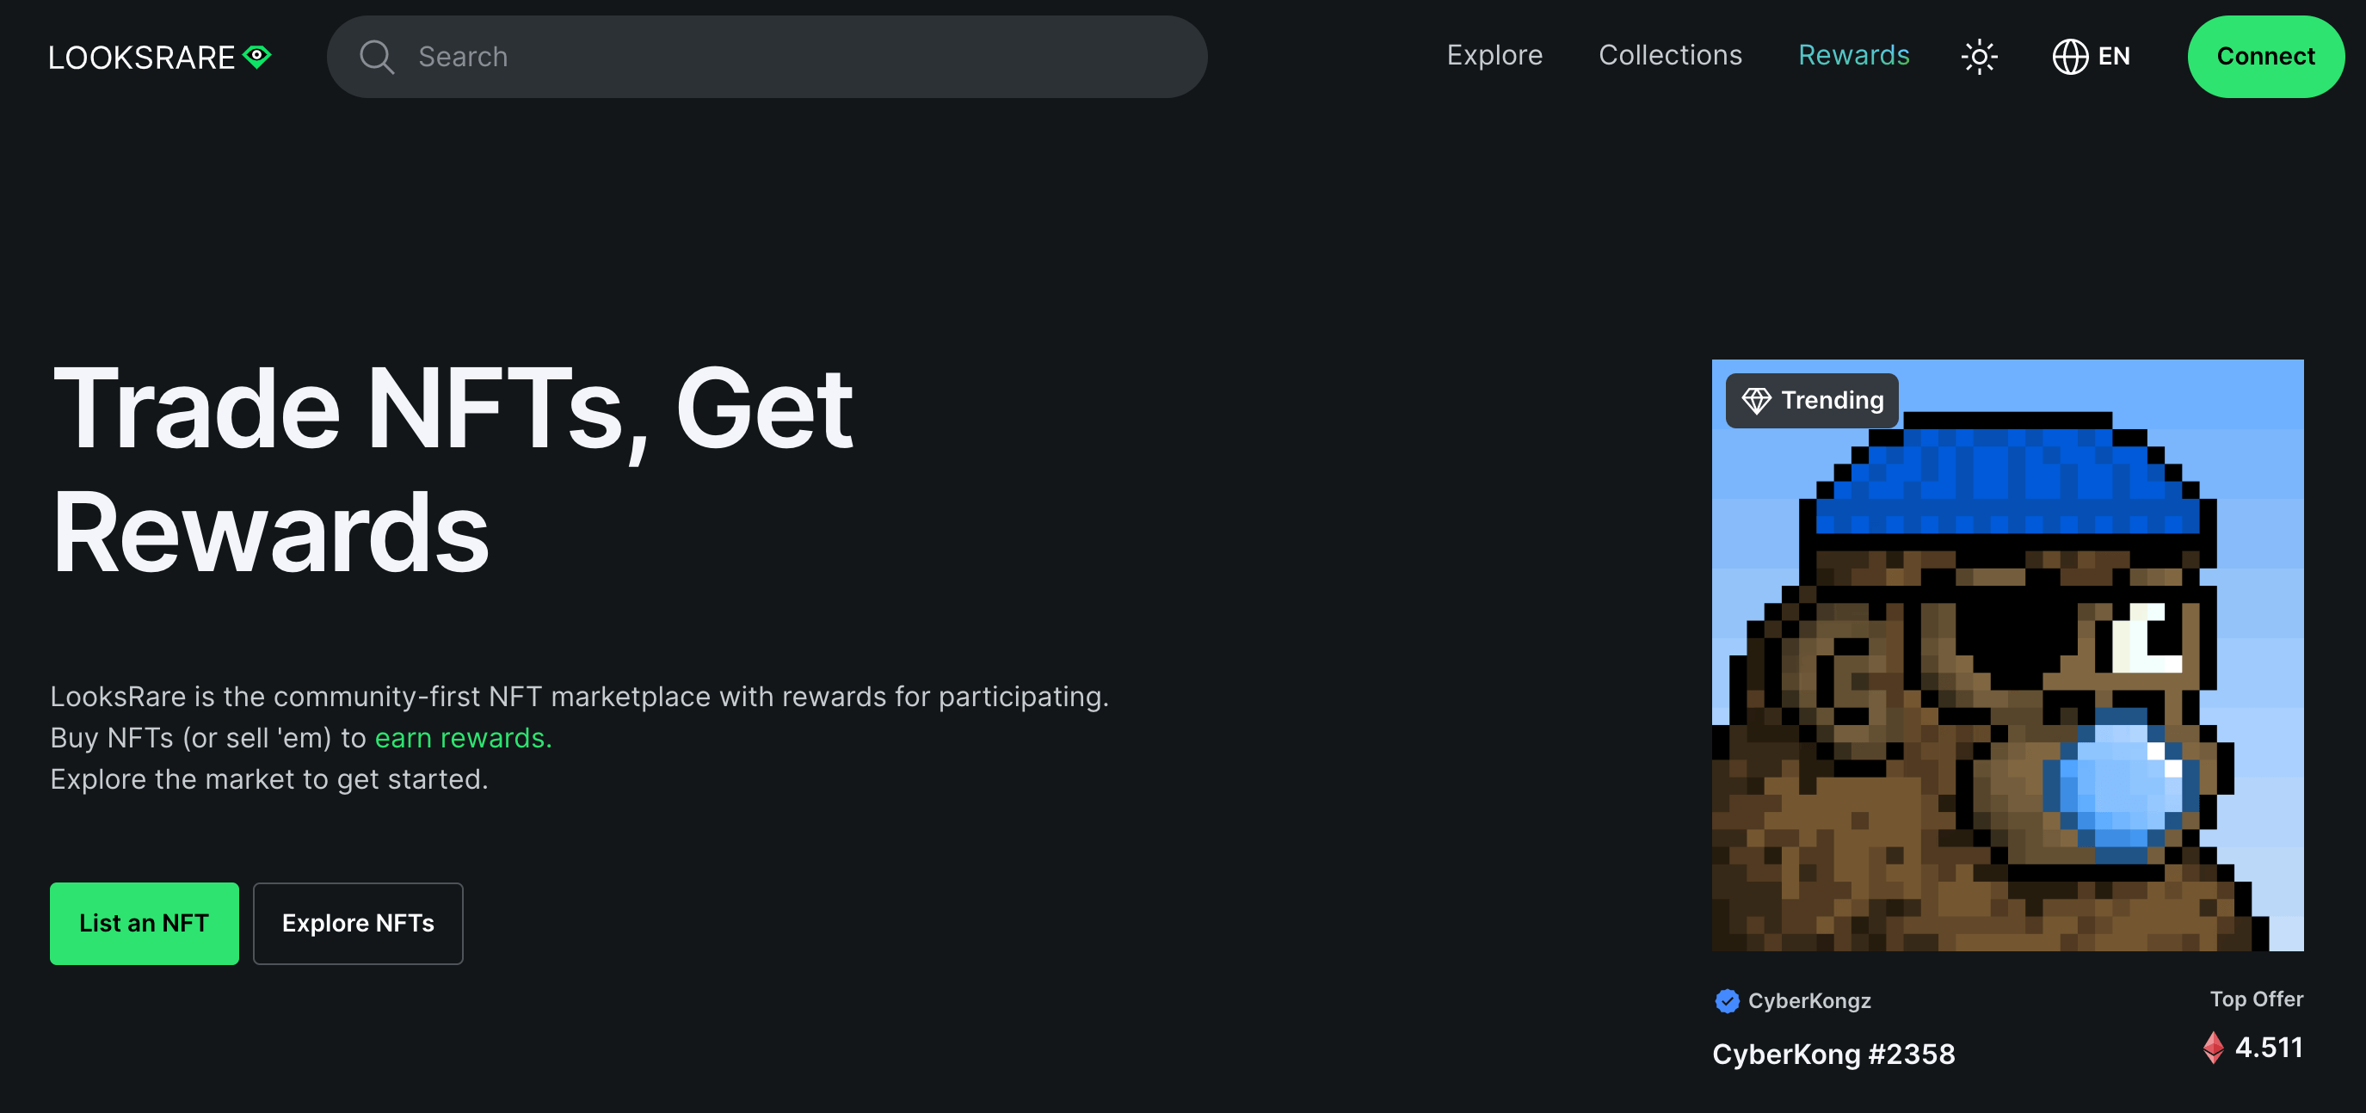Toggle light theme with sun icon
The width and height of the screenshot is (2366, 1113).
pos(1980,57)
